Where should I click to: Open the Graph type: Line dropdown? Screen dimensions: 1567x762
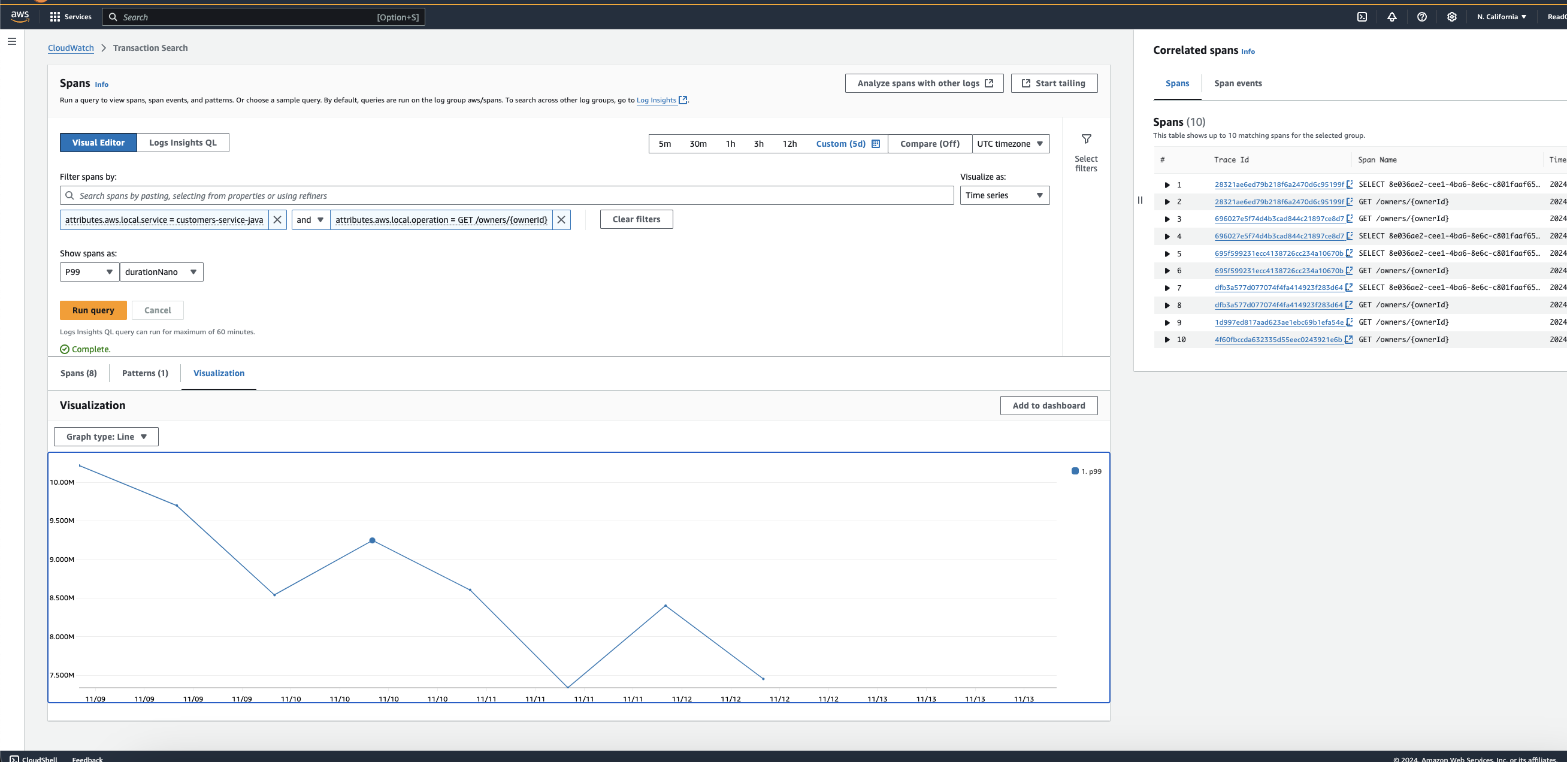coord(106,436)
